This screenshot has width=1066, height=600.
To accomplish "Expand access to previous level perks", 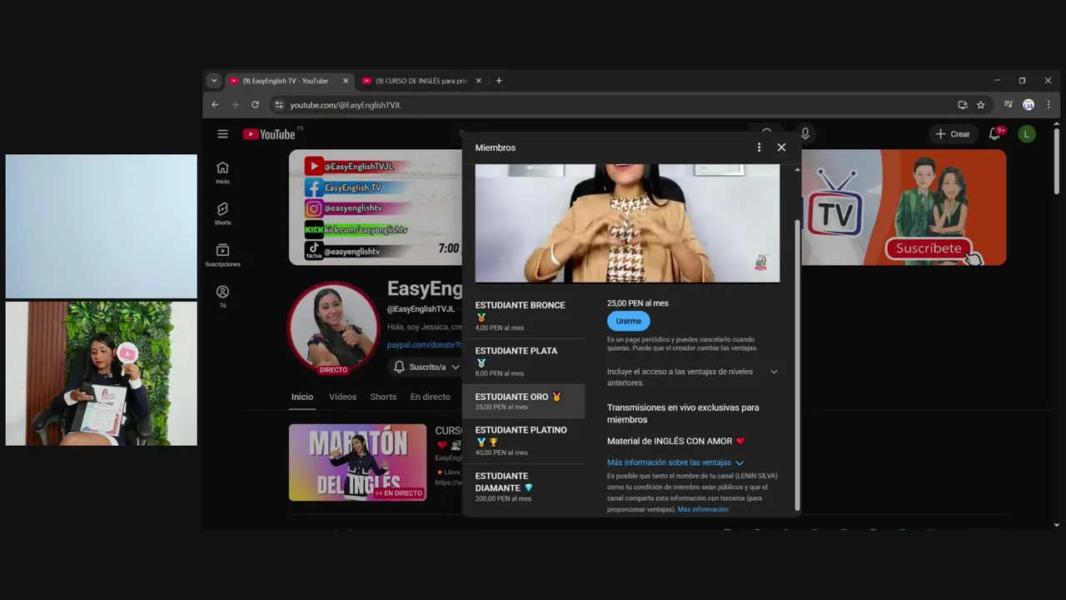I will tap(774, 372).
